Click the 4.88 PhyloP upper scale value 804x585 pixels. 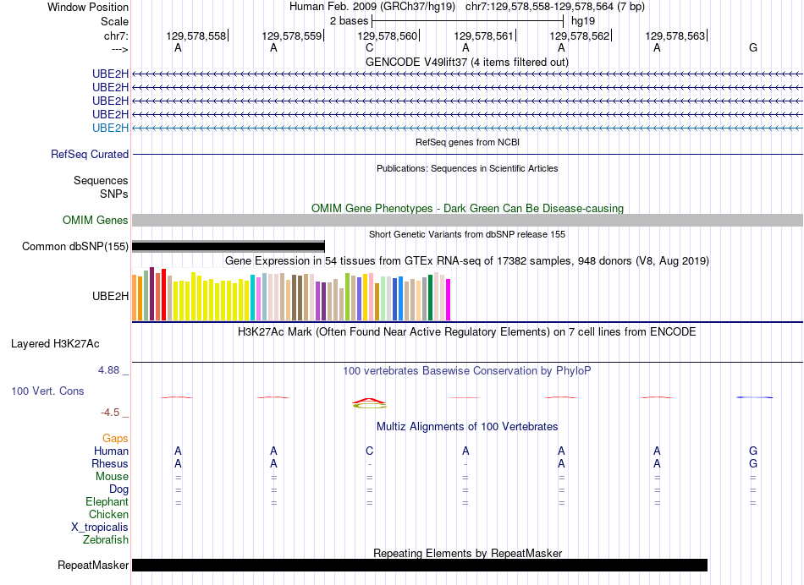[x=108, y=369]
